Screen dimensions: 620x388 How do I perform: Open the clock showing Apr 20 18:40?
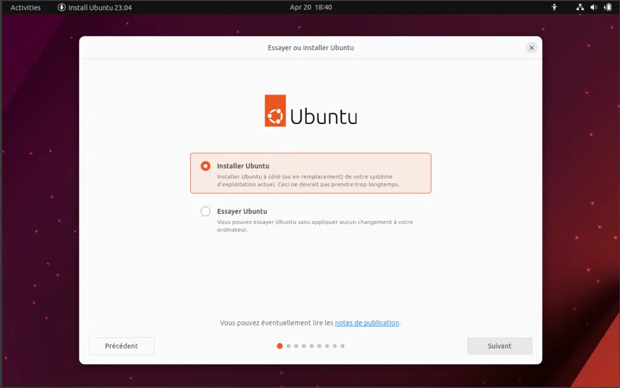pos(311,7)
